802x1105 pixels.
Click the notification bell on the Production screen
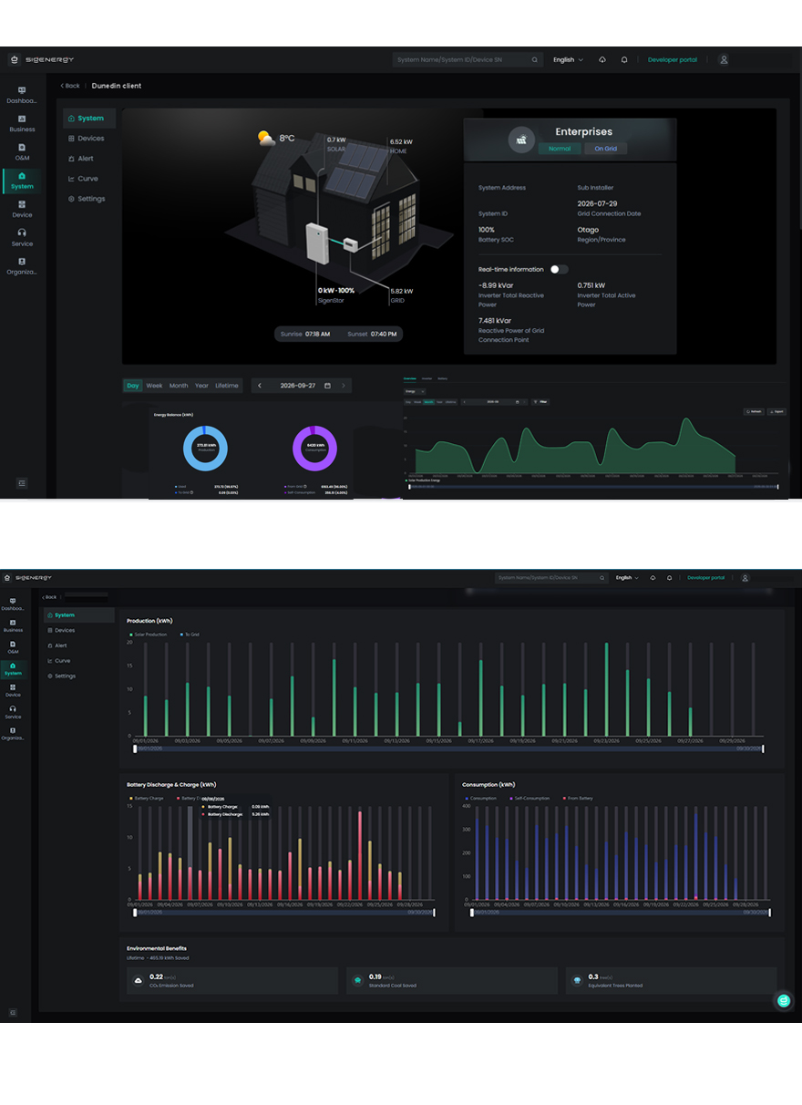pos(669,578)
